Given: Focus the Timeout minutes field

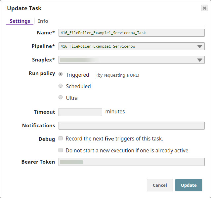Looking at the screenshot, I should point(80,112).
